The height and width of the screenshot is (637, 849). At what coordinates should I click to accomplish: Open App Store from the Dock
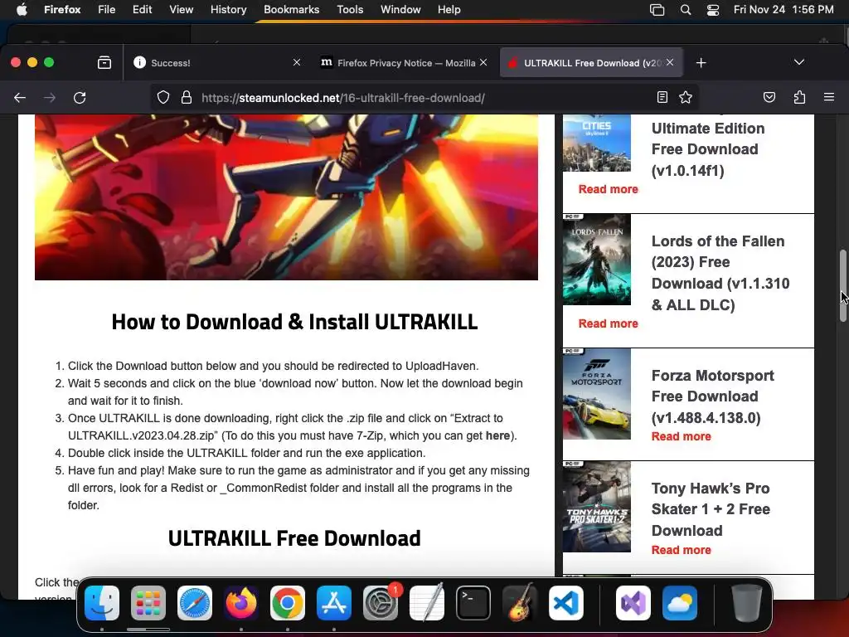[x=334, y=603]
